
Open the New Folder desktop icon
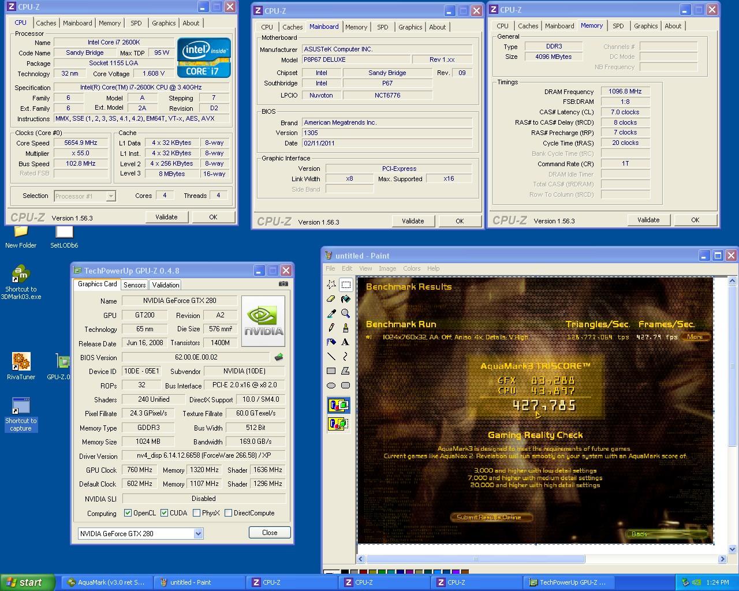pos(21,237)
